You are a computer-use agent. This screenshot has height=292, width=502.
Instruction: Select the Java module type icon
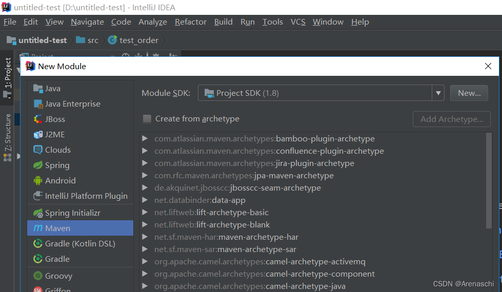(x=38, y=89)
